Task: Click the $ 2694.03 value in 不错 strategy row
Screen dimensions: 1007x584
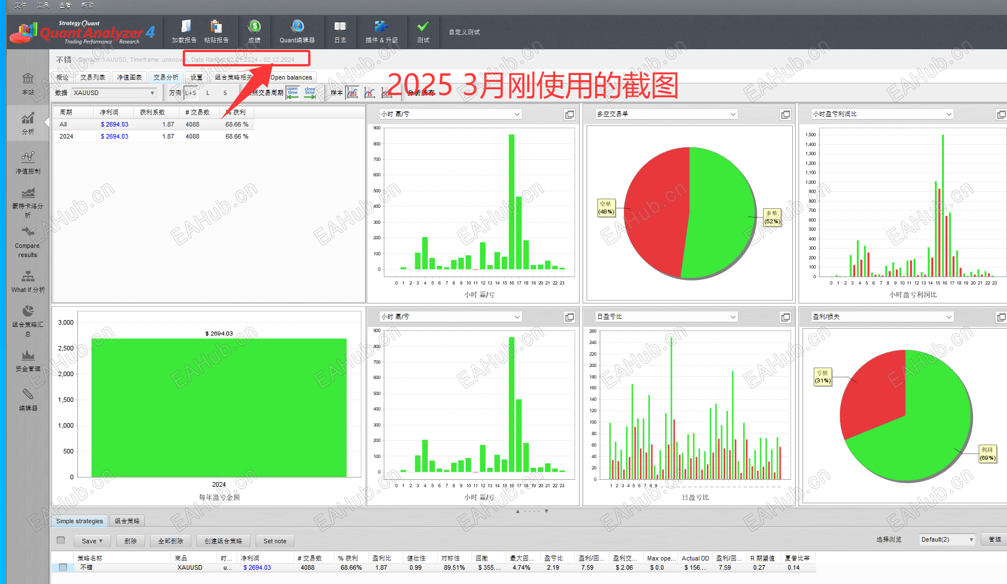Action: pyautogui.click(x=257, y=567)
